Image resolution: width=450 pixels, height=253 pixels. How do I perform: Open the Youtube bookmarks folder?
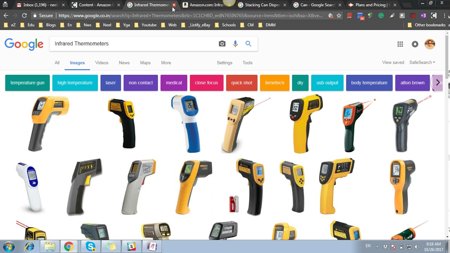coord(146,25)
